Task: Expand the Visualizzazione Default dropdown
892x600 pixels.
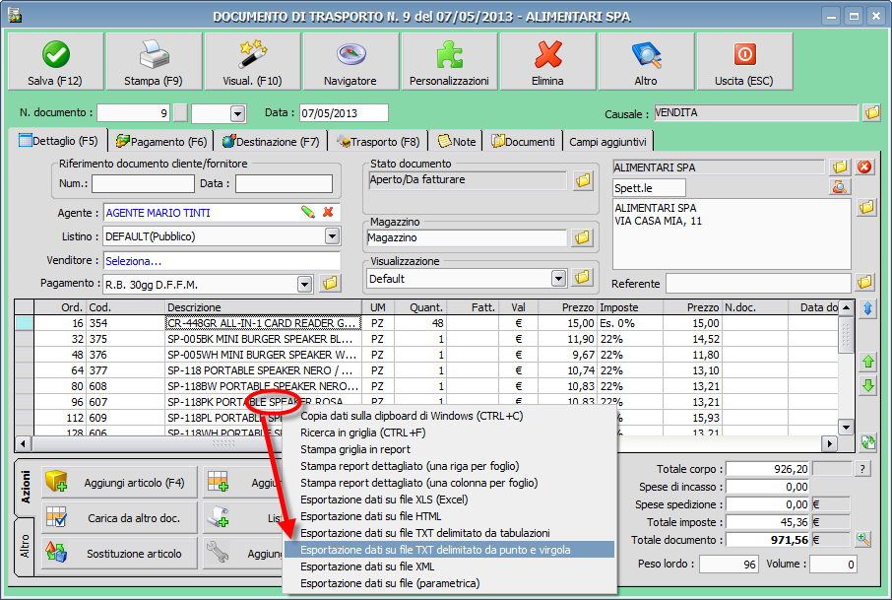Action: pyautogui.click(x=558, y=279)
